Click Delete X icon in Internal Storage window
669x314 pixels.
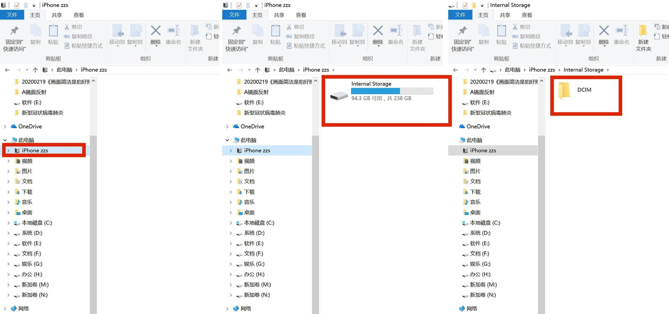(x=604, y=30)
